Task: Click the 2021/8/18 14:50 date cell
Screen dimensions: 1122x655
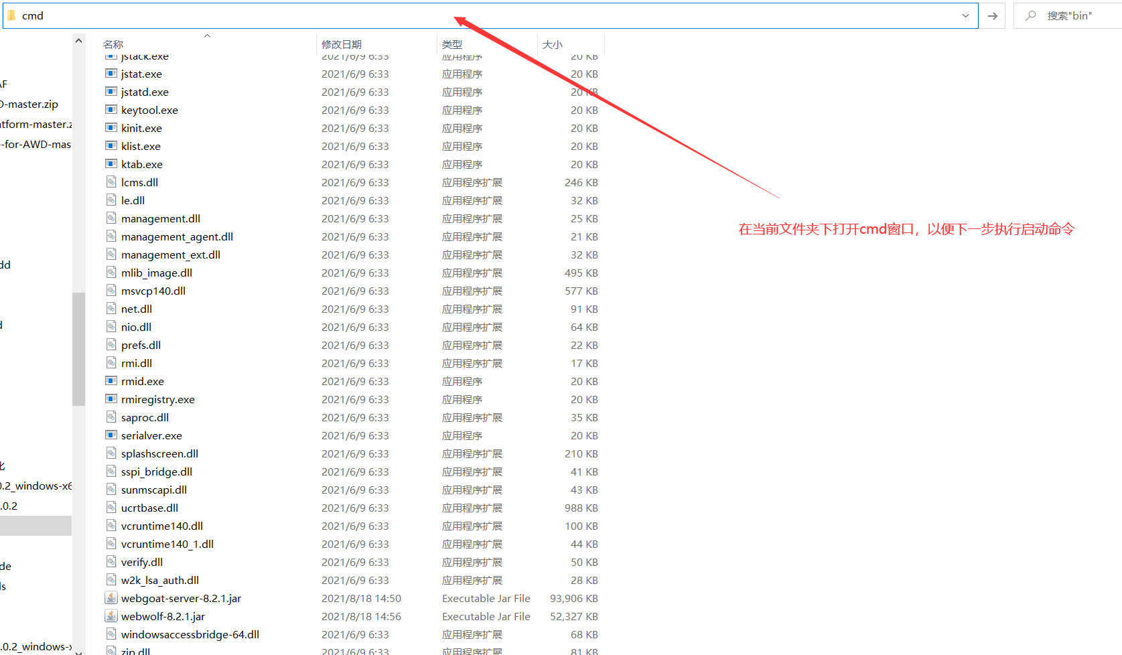Action: pyautogui.click(x=361, y=598)
